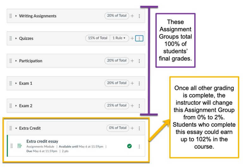Open Extra credit essay options menu
Screen dimensions: 243x167
click(x=139, y=146)
